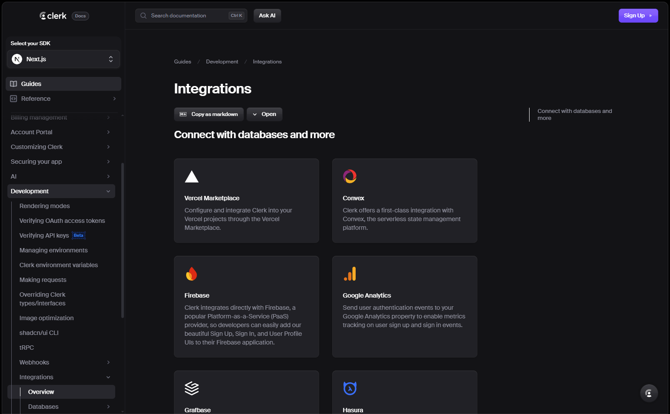Open the Clerk chat widget bubble
670x414 pixels.
tap(649, 393)
